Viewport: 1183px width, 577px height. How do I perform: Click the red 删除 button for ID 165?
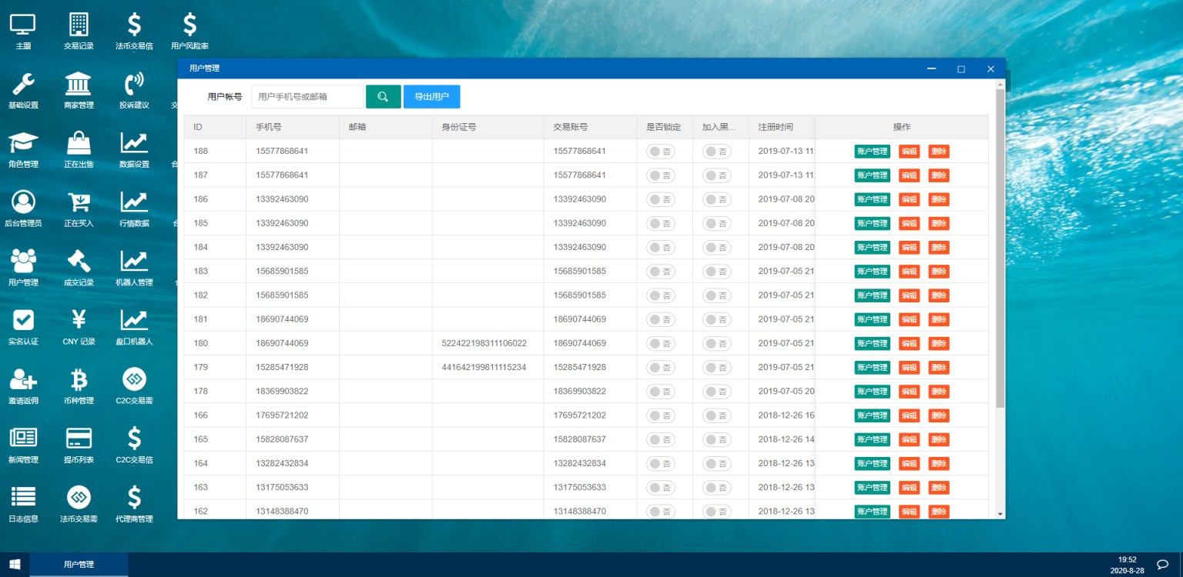[938, 439]
